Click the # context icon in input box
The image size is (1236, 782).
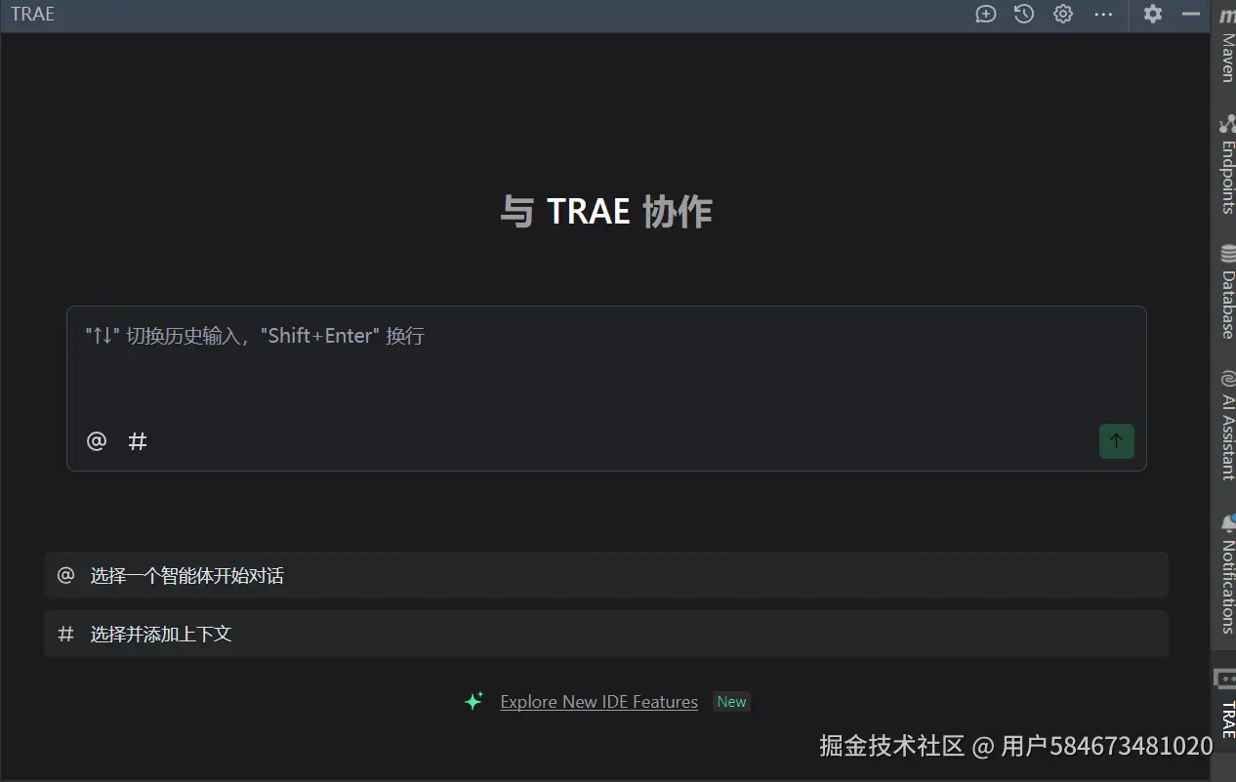pyautogui.click(x=138, y=441)
